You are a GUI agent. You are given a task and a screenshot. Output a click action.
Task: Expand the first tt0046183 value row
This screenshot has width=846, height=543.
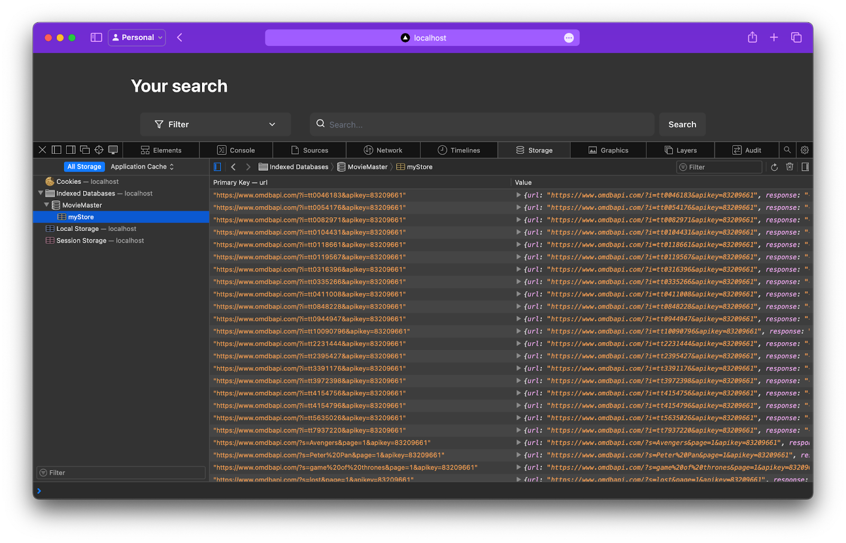(518, 195)
